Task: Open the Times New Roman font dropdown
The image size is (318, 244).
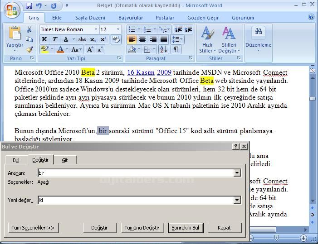Action: point(96,29)
